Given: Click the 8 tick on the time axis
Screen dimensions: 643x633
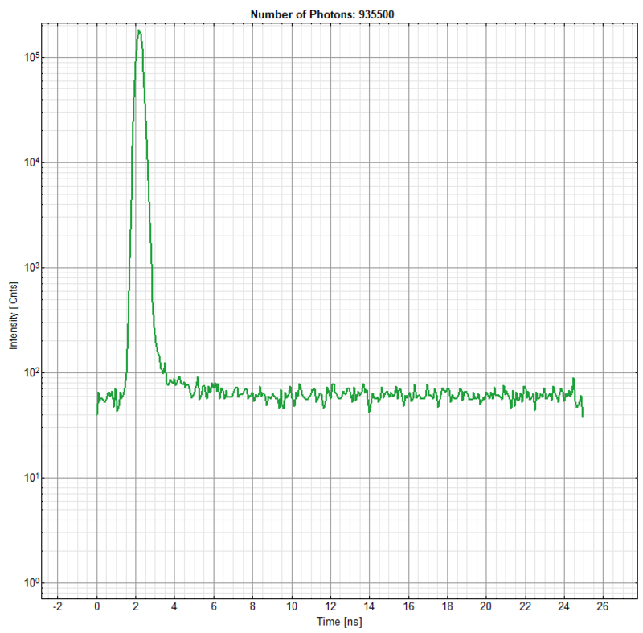Looking at the screenshot, I should (253, 606).
